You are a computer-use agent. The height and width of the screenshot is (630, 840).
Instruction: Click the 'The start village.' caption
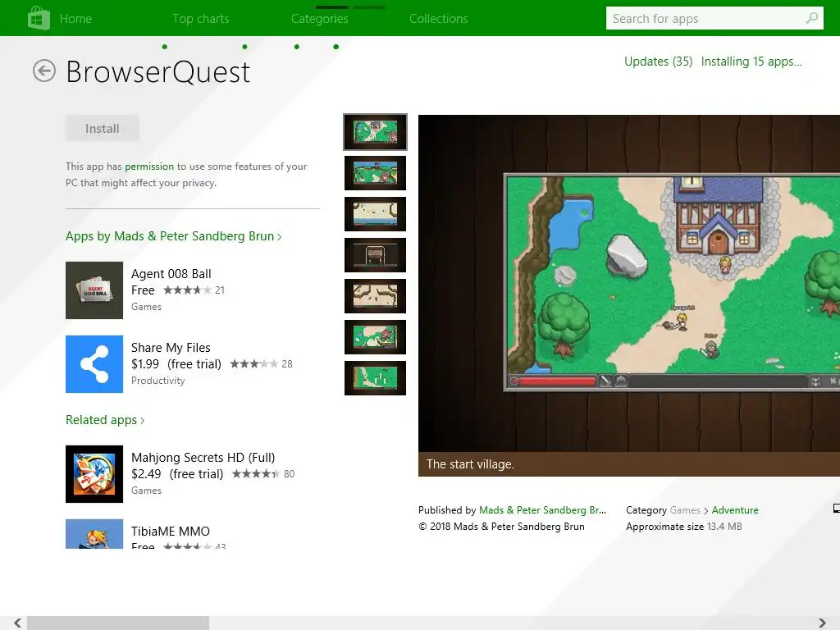[470, 464]
